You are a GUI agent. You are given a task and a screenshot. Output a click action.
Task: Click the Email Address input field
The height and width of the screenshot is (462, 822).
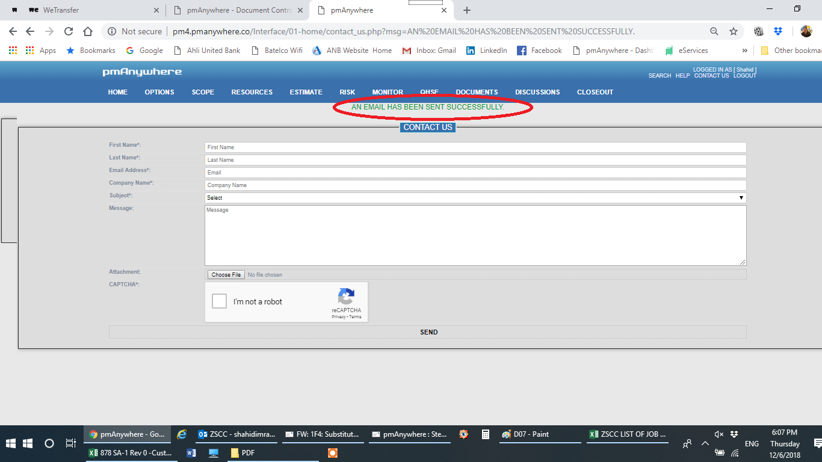coord(475,173)
